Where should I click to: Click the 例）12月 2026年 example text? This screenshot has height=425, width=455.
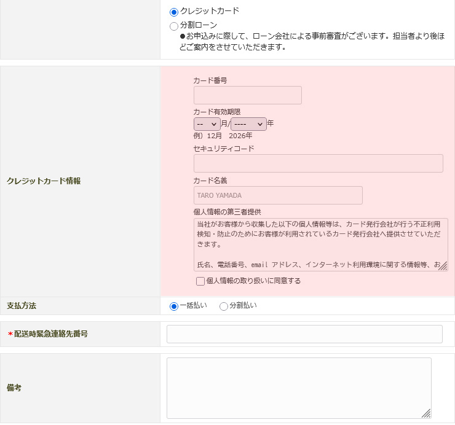click(223, 136)
